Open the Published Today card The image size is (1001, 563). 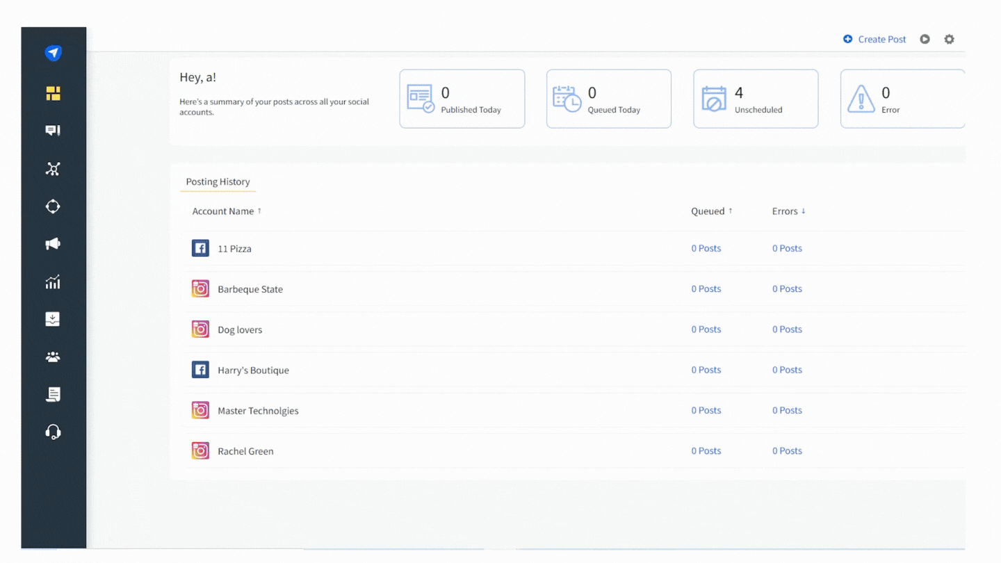click(462, 99)
